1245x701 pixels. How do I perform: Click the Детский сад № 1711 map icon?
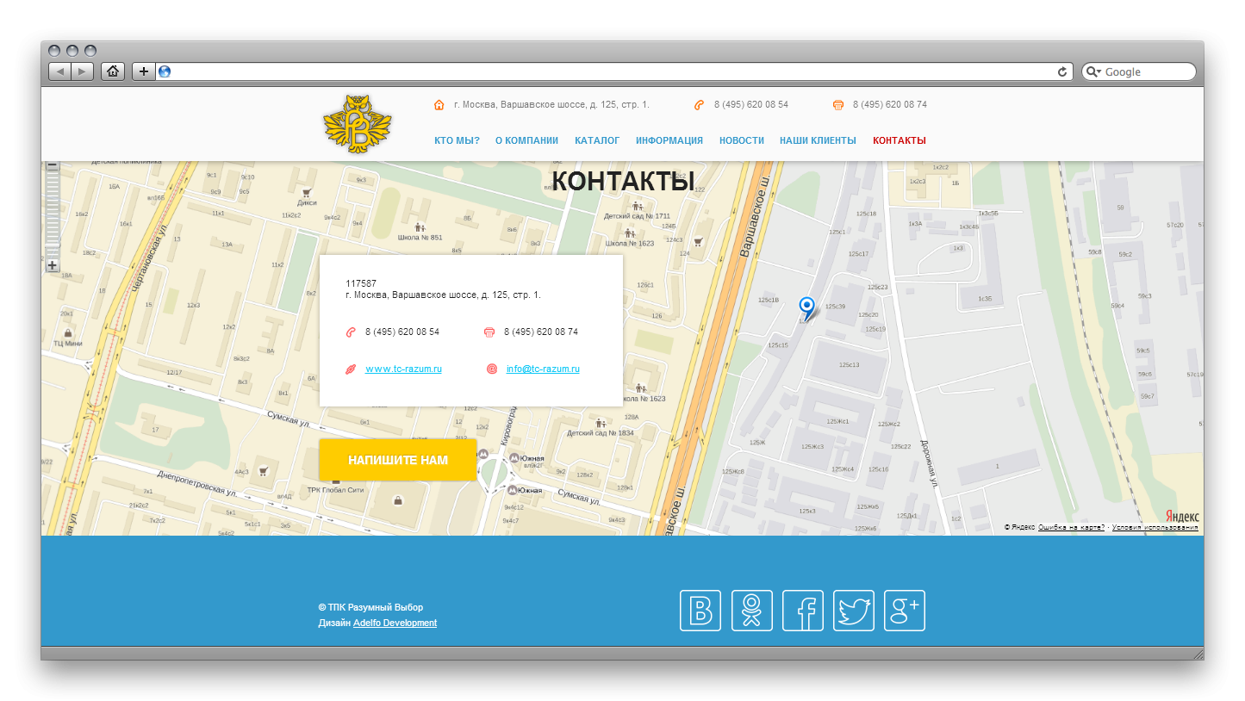[638, 206]
